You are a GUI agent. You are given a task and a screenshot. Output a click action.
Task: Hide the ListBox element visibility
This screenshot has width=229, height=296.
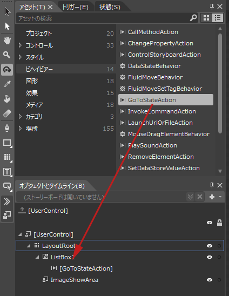pos(210,257)
